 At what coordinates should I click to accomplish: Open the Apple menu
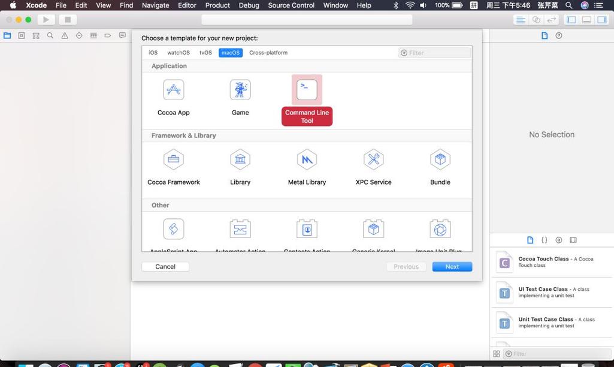tap(13, 5)
